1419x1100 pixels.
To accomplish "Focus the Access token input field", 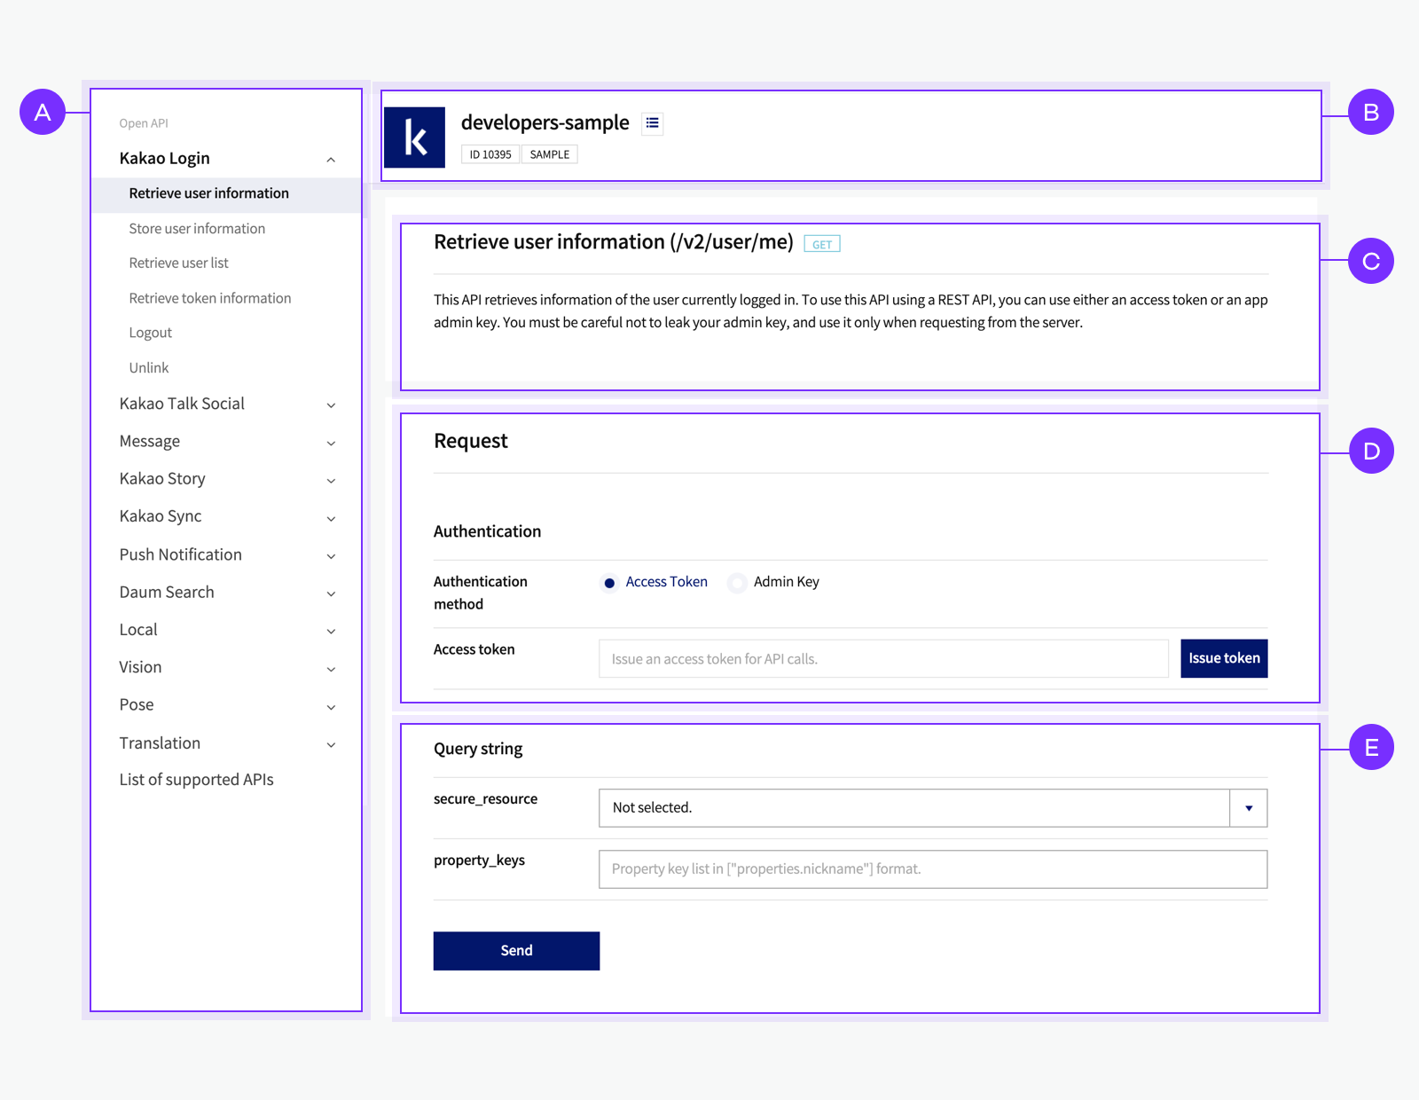I will (883, 659).
